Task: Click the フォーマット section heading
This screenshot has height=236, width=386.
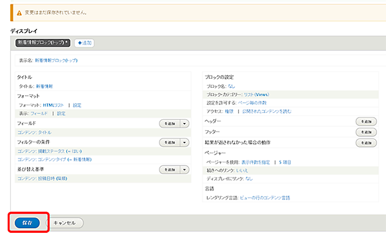Action: coord(28,96)
